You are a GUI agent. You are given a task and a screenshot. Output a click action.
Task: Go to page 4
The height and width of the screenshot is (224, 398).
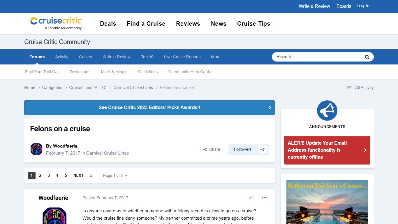coord(57,176)
